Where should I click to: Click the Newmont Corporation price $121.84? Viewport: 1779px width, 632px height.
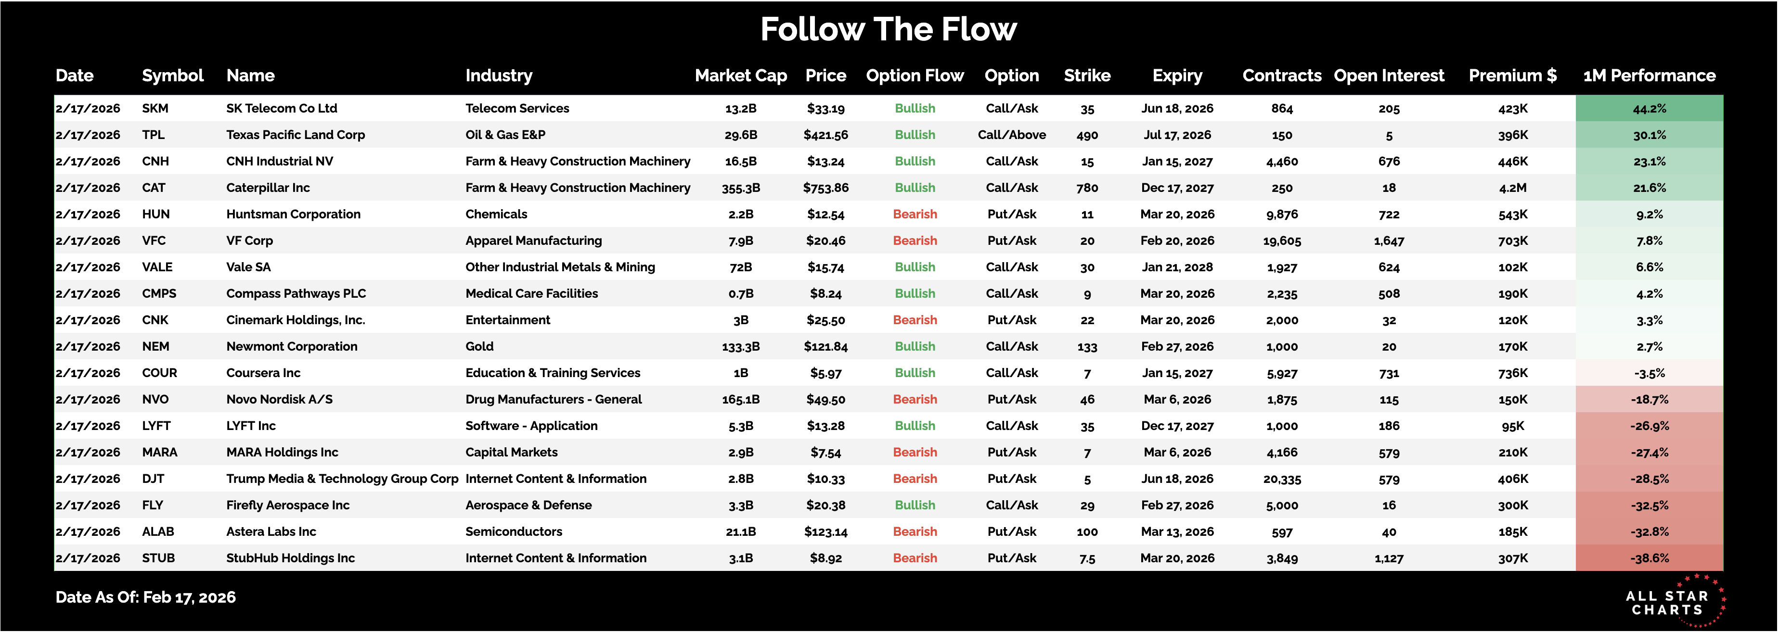(825, 346)
